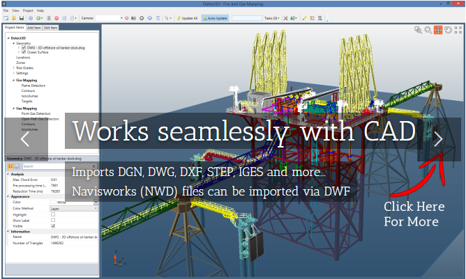The height and width of the screenshot is (279, 466).
Task: Open the View menu
Action: (15, 10)
